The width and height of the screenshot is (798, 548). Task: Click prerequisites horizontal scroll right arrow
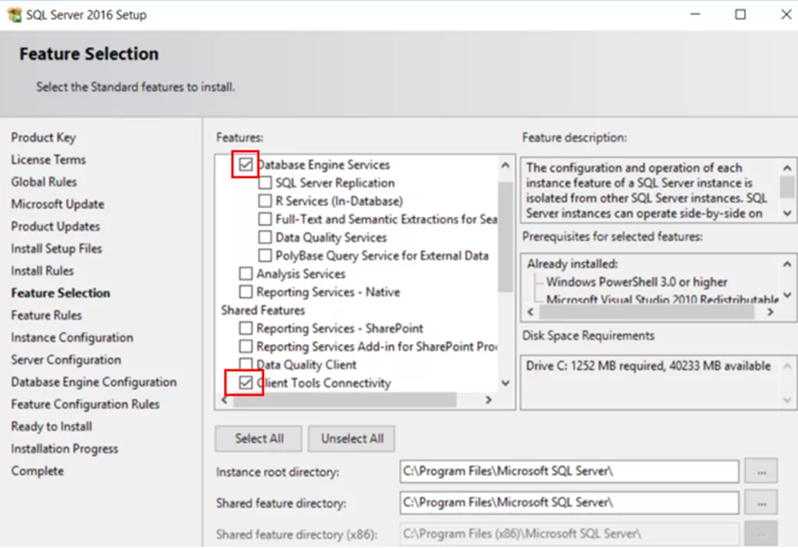[x=770, y=312]
